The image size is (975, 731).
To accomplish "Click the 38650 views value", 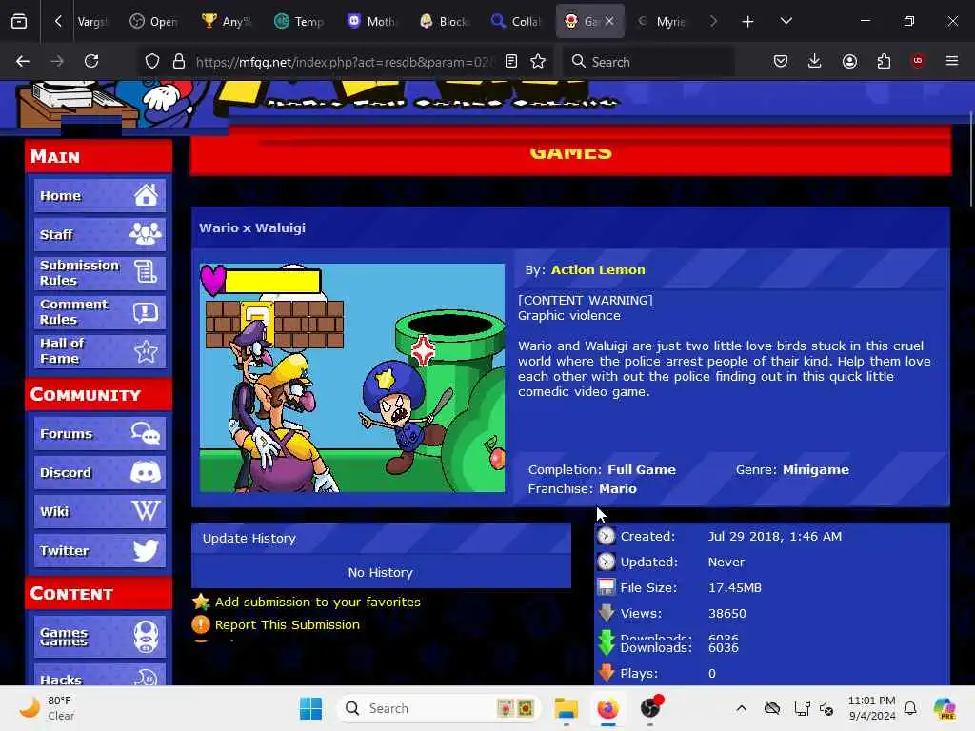I will (x=726, y=613).
